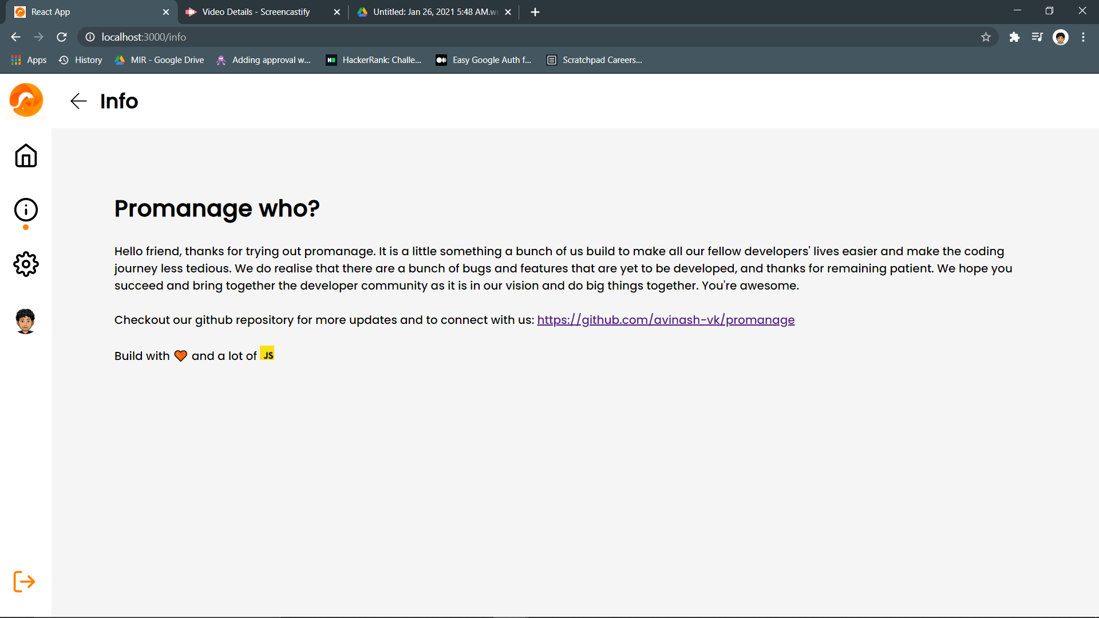Click the orange logout icon
The image size is (1099, 618).
[x=24, y=581]
